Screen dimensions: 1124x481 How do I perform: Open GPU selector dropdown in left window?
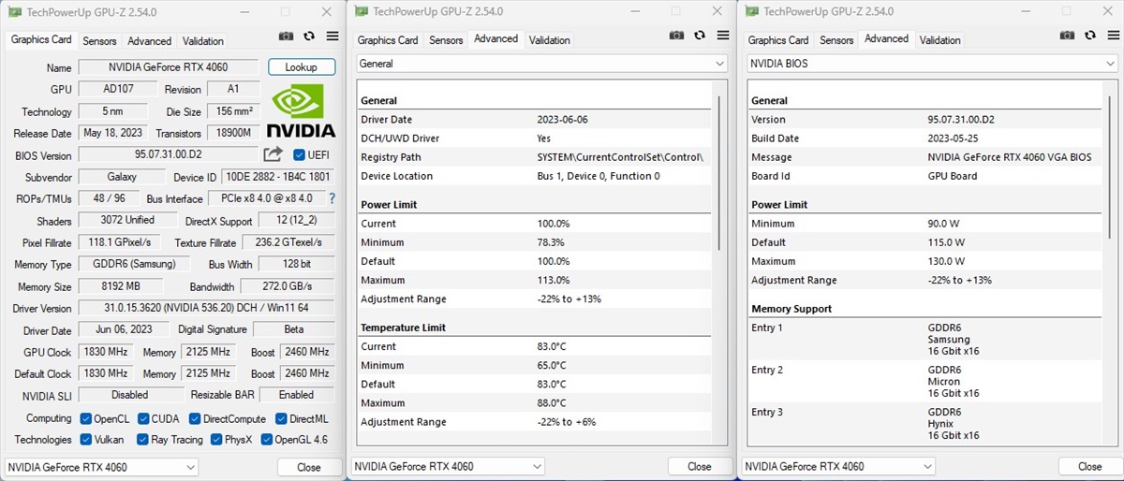point(101,467)
